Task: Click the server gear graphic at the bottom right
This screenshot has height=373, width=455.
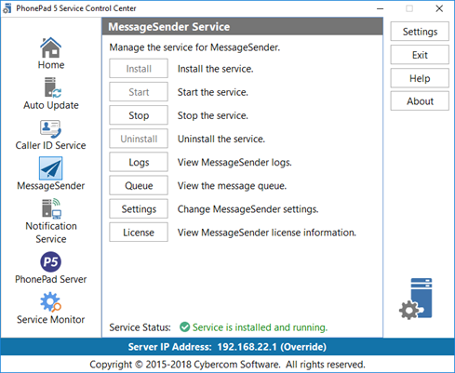Action: [x=416, y=299]
